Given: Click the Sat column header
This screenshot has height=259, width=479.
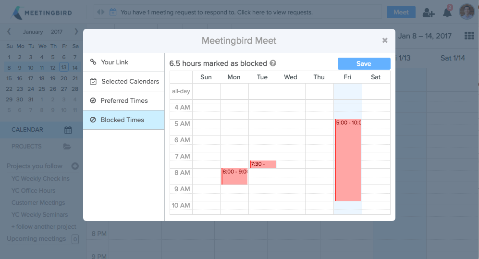Looking at the screenshot, I should (x=376, y=77).
